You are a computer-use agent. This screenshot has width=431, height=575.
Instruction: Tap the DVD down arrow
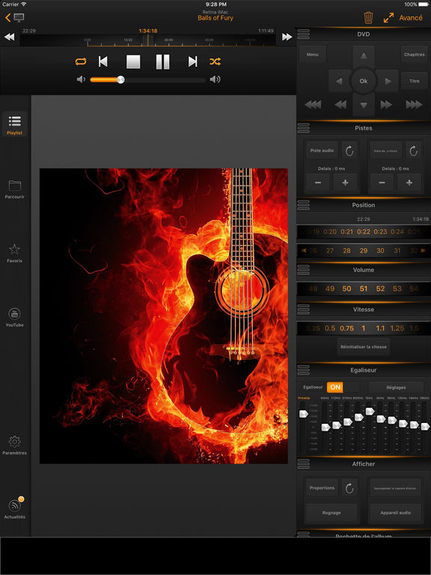(x=364, y=106)
